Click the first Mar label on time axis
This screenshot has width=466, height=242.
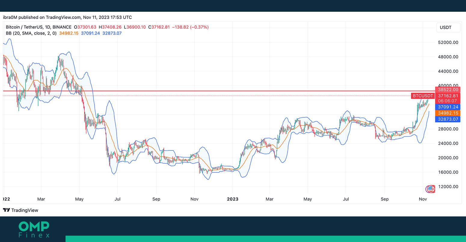tap(41, 199)
